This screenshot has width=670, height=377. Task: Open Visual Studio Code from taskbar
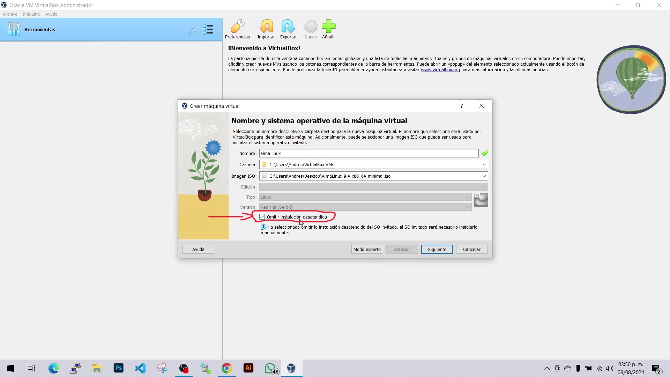pyautogui.click(x=140, y=368)
